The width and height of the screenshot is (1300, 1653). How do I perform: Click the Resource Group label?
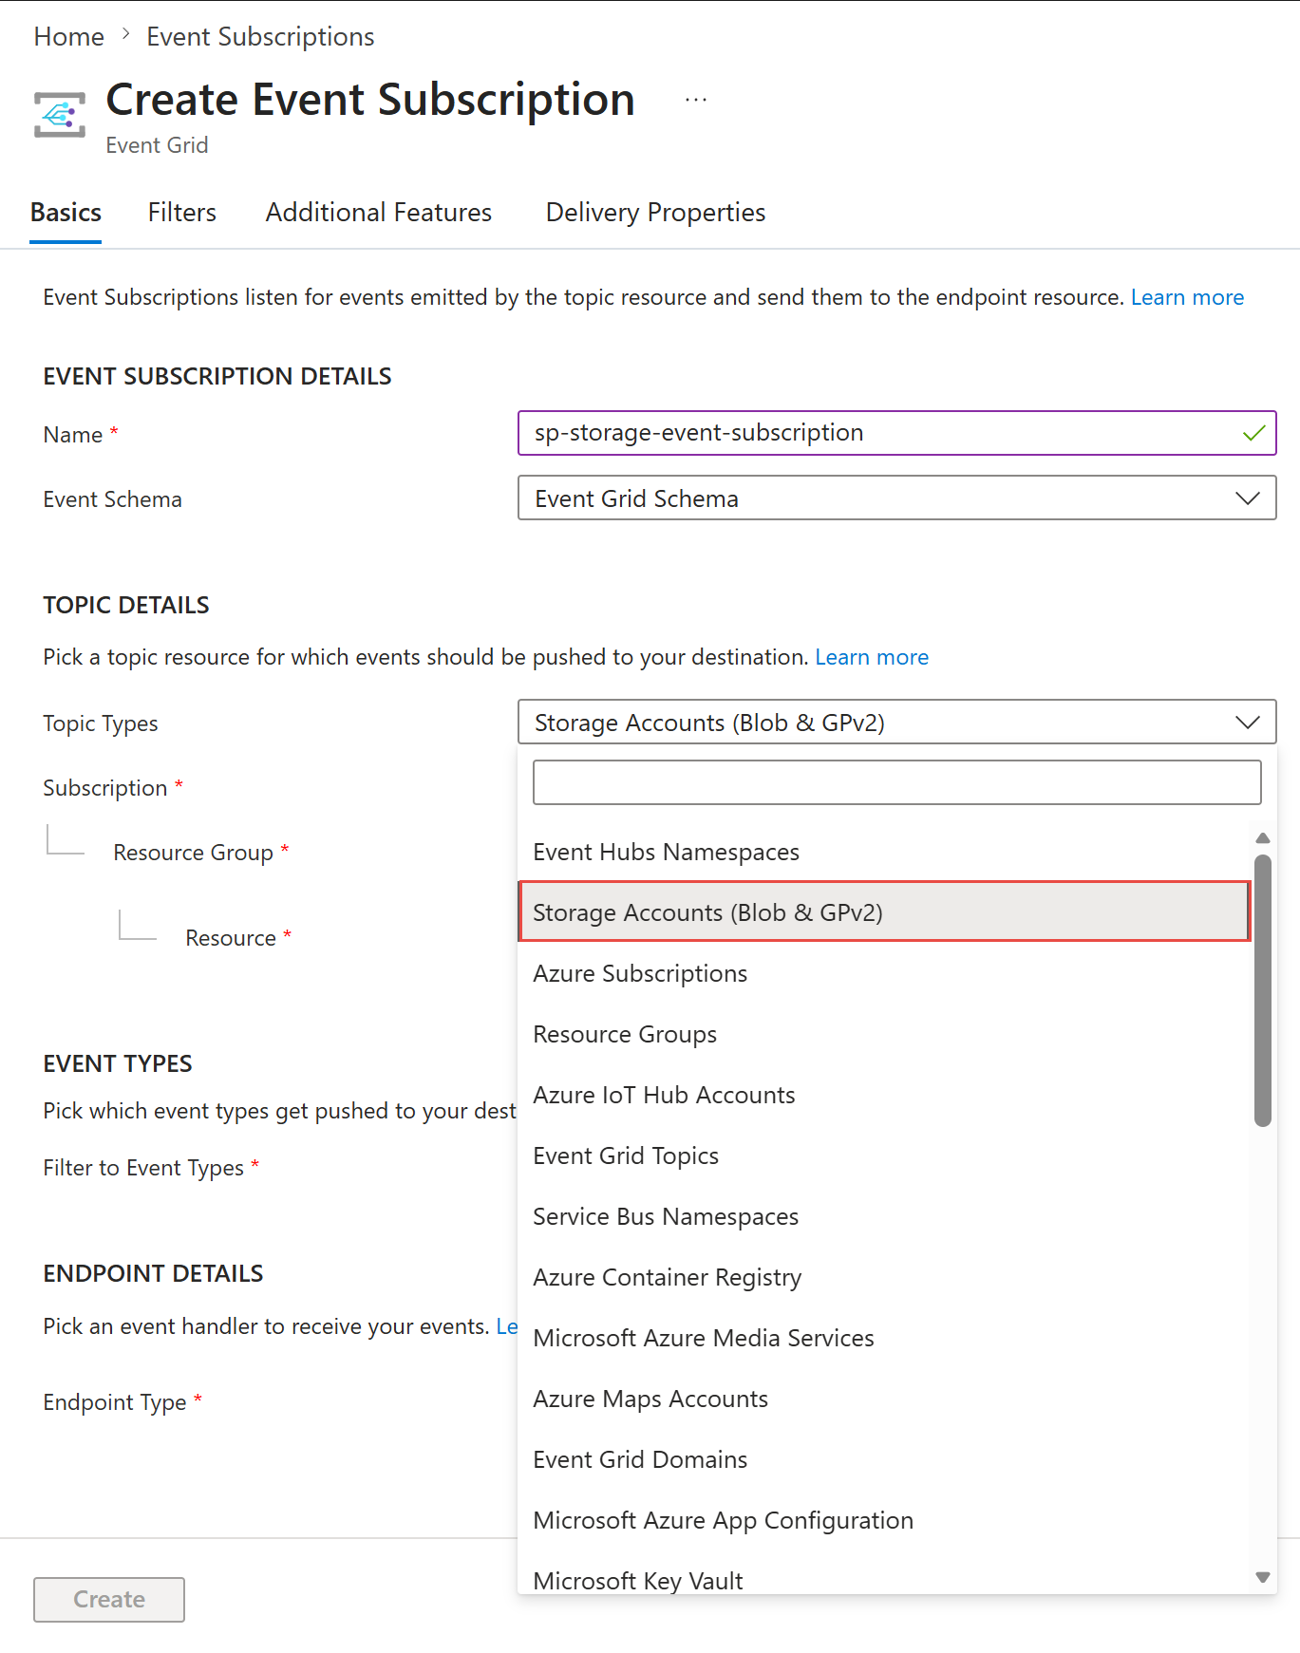pos(194,853)
